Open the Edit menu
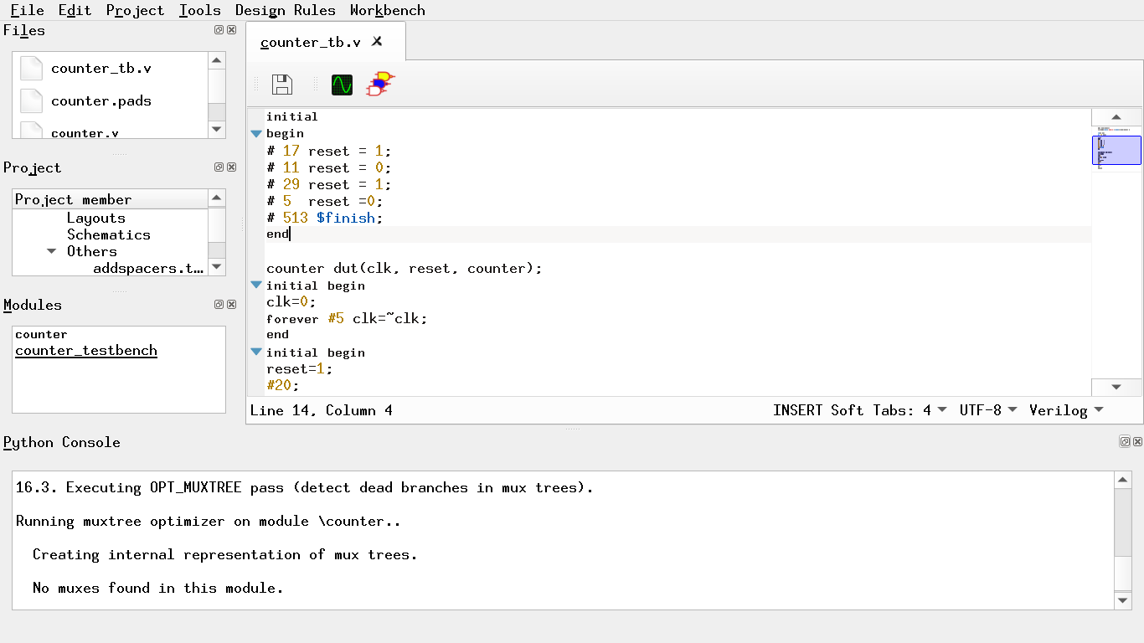 pyautogui.click(x=75, y=10)
